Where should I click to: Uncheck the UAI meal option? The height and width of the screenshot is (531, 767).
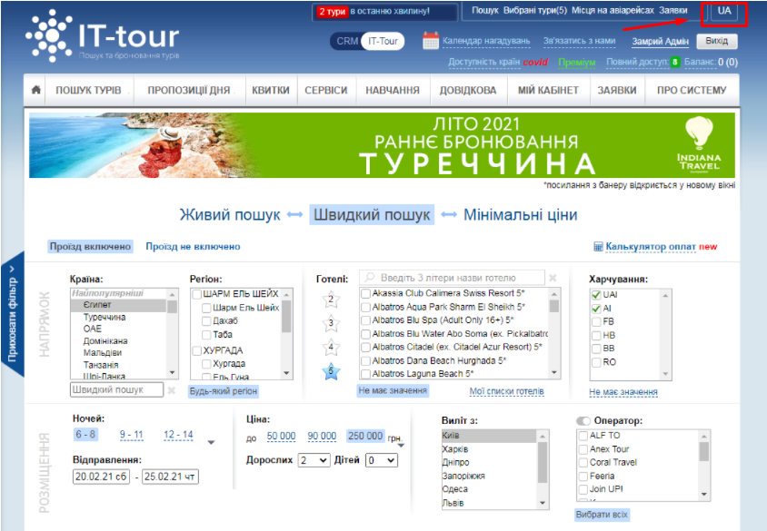pos(596,295)
